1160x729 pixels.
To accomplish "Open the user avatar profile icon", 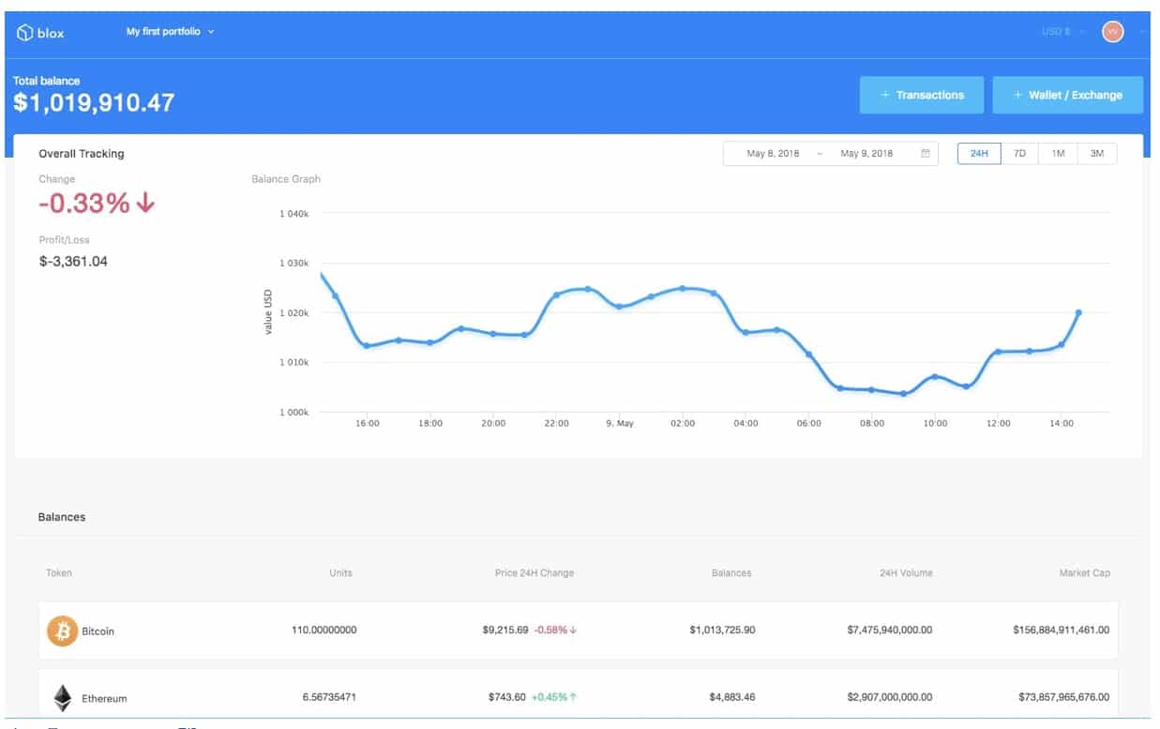I will 1112,31.
